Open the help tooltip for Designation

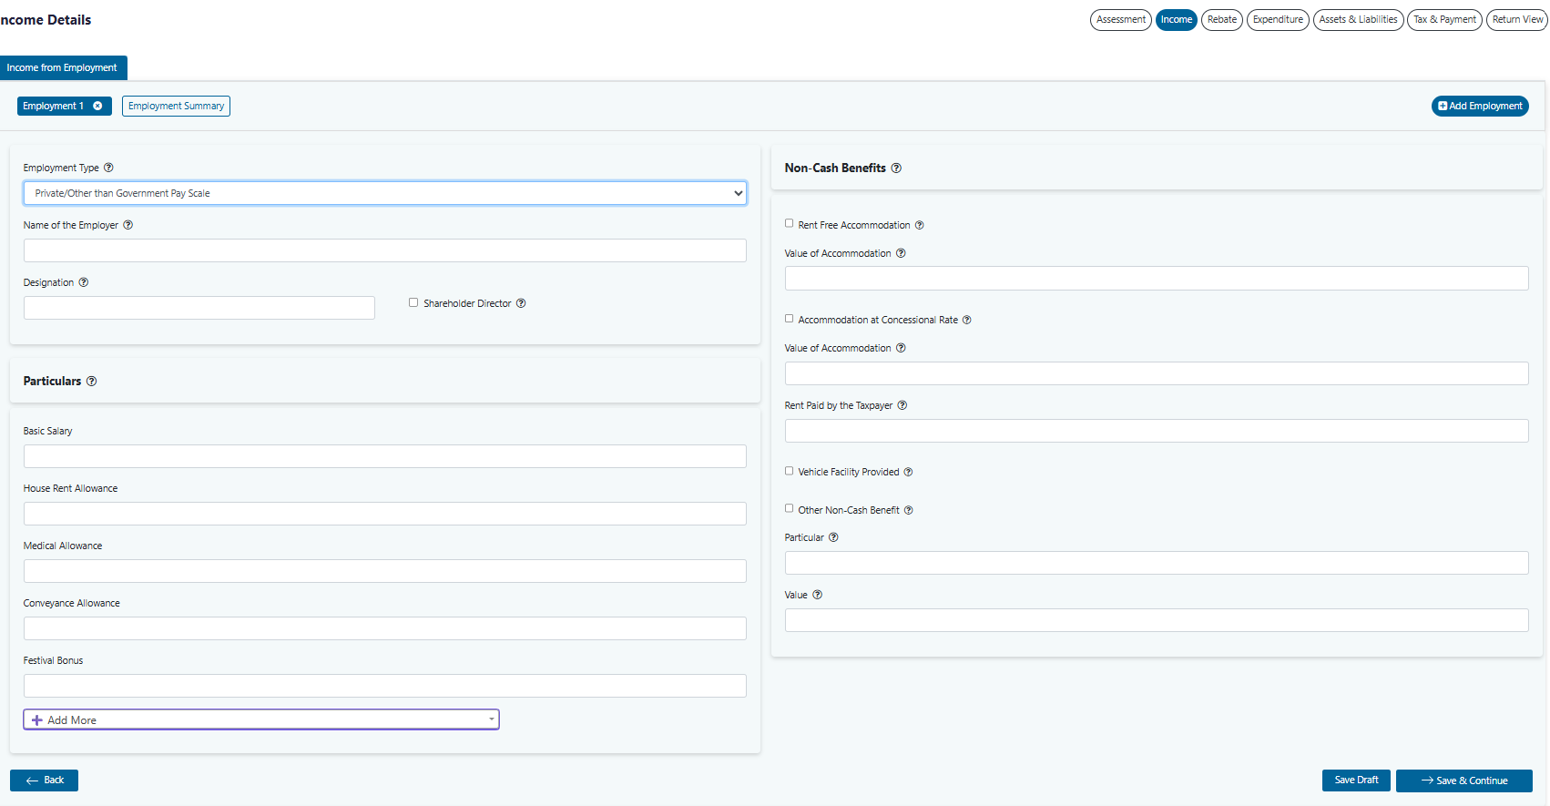84,282
